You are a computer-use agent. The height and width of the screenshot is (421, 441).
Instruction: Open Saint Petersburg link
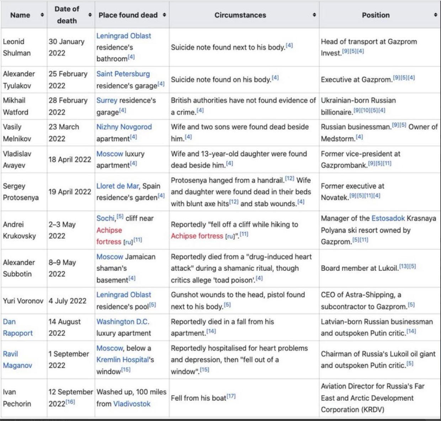click(123, 74)
